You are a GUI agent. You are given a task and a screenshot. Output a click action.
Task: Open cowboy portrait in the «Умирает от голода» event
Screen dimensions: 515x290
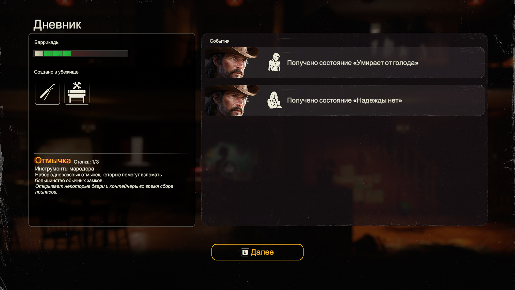[232, 63]
